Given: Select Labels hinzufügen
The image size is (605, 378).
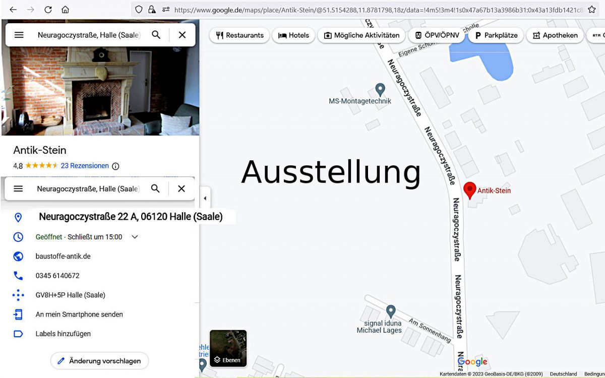Looking at the screenshot, I should point(63,334).
